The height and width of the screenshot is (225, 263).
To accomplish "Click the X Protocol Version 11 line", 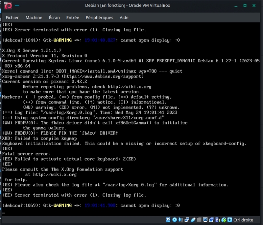I will click(x=45, y=56).
